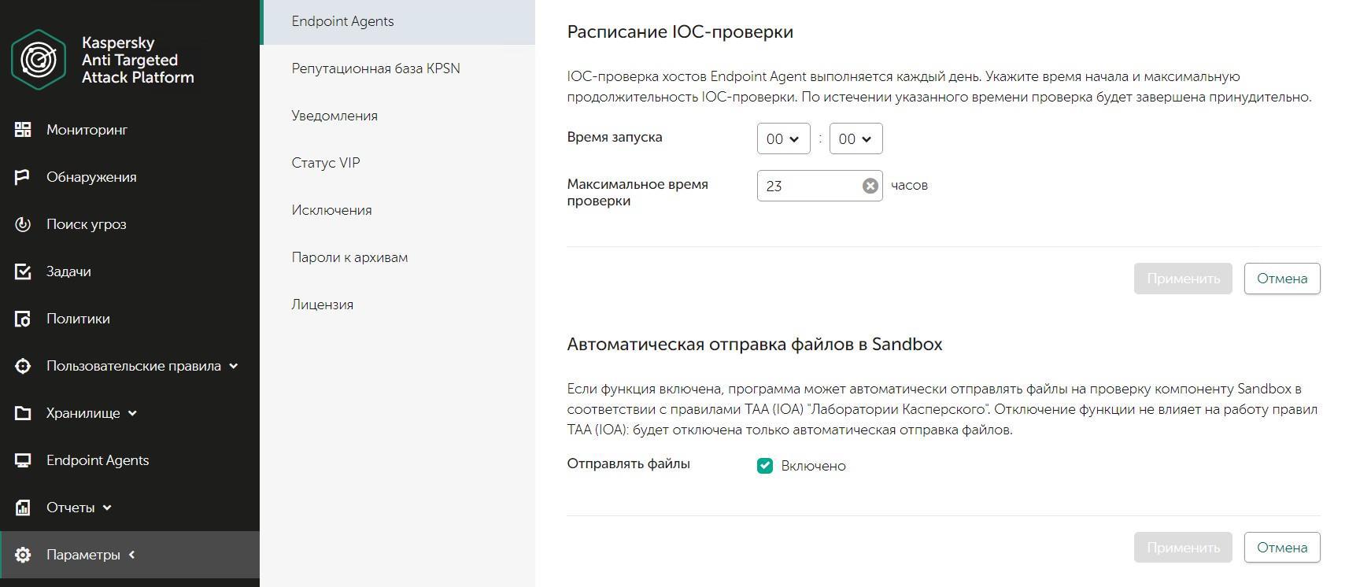
Task: Click the Параметры gear icon
Action: pyautogui.click(x=23, y=555)
